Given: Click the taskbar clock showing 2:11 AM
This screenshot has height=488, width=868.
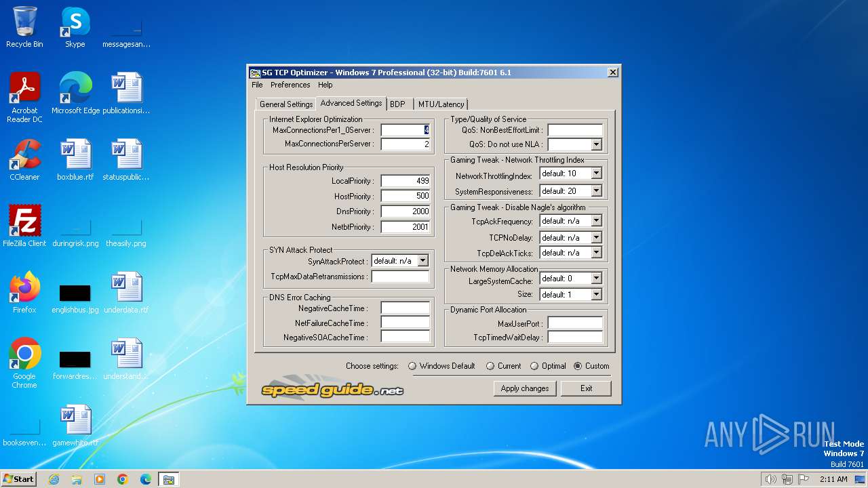Looking at the screenshot, I should (833, 479).
